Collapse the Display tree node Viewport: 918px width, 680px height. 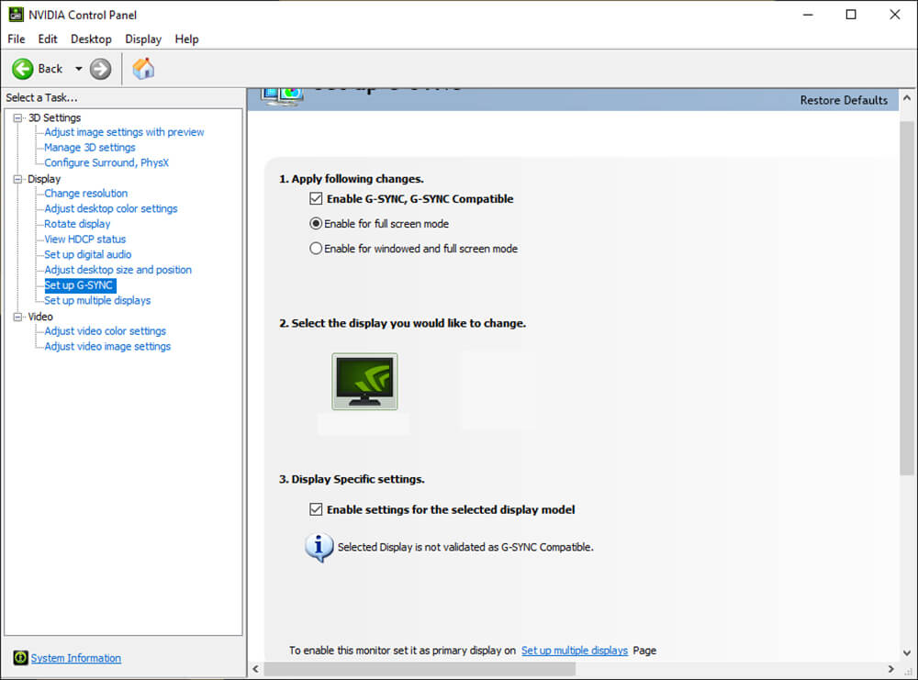coord(17,179)
